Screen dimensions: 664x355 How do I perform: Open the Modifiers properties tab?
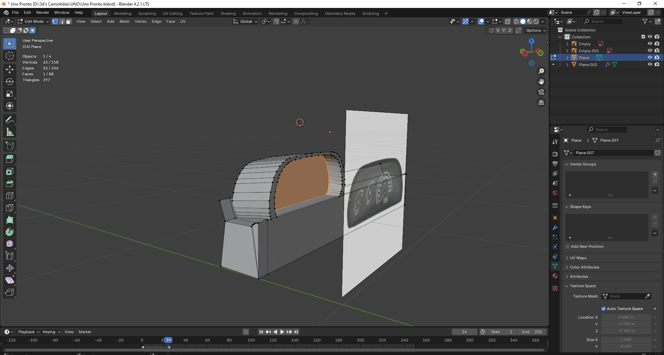coord(555,227)
